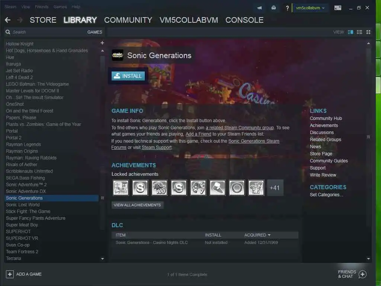Screen dimensions: 381x286
Task: Select the grid view icon
Action: click(x=368, y=32)
